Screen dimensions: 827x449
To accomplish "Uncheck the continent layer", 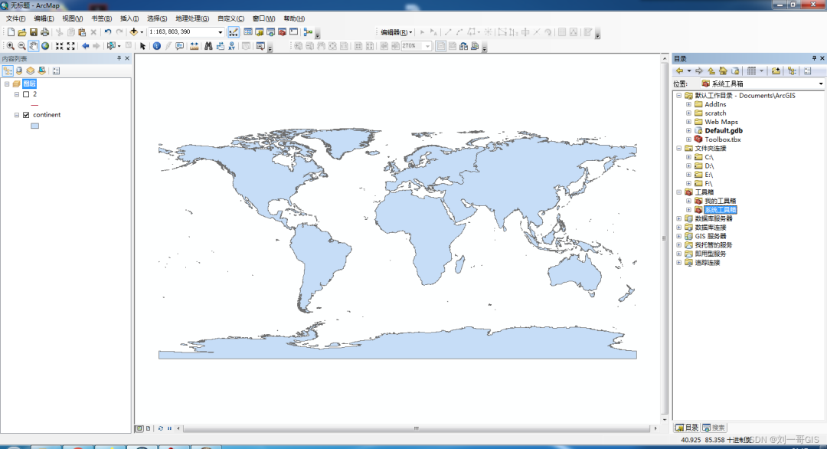I will tap(26, 115).
